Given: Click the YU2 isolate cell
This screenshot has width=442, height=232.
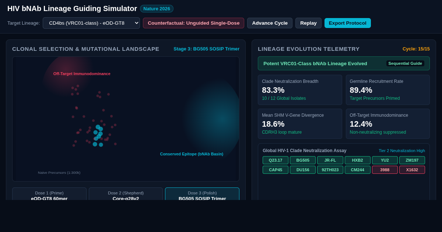Looking at the screenshot, I should click(385, 160).
